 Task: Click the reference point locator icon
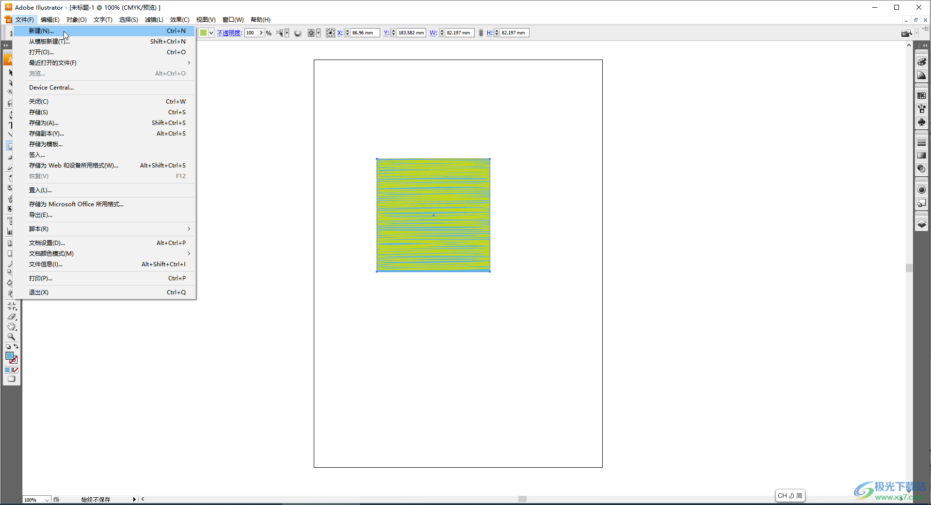(x=330, y=33)
